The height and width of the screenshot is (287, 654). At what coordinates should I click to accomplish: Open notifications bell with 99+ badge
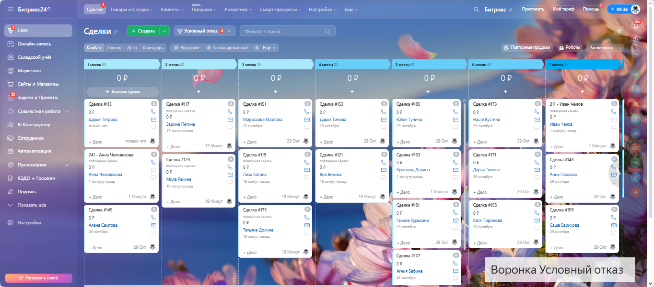pos(636,26)
